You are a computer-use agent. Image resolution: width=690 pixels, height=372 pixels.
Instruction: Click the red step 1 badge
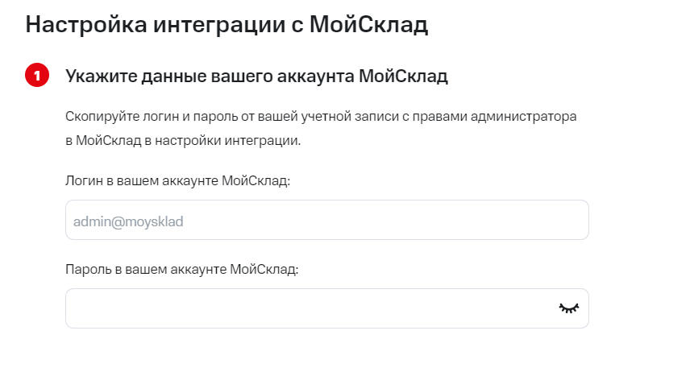(x=37, y=76)
